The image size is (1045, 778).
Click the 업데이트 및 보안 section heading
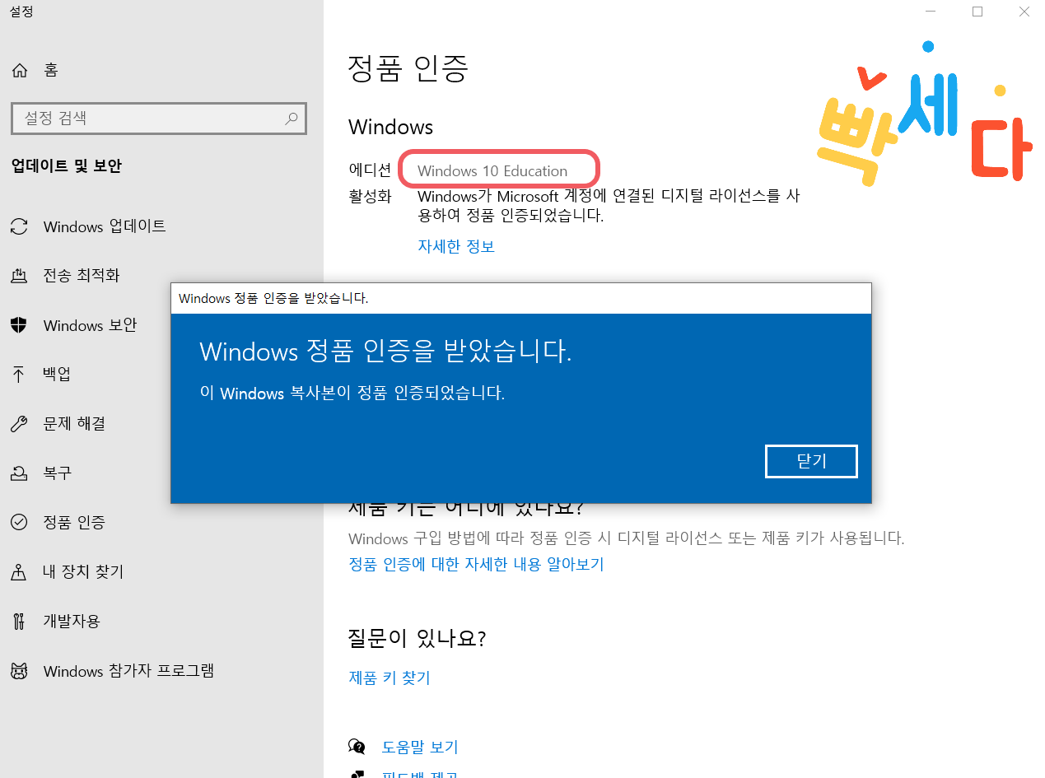coord(67,166)
